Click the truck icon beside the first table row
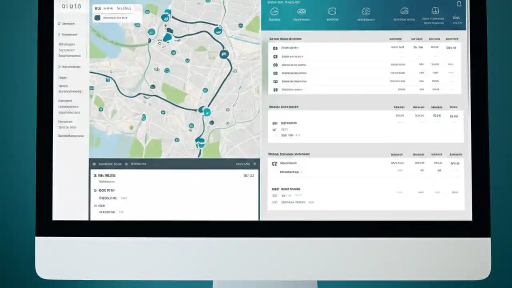Screen dimensions: 512x288 tap(275, 47)
